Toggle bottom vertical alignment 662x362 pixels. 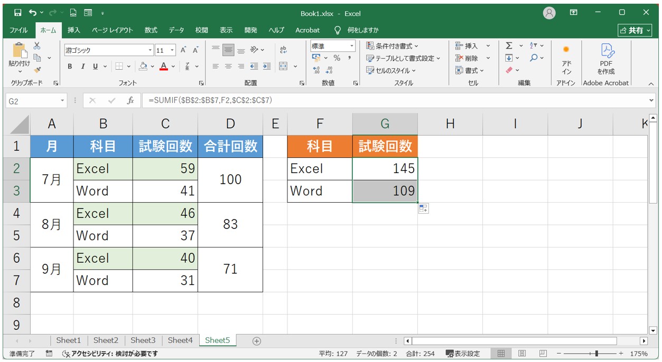pyautogui.click(x=241, y=50)
